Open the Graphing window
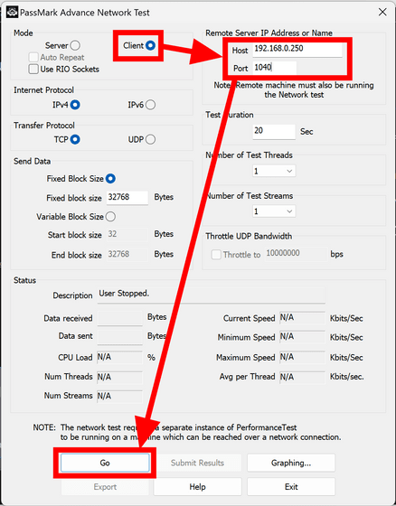Image resolution: width=396 pixels, height=506 pixels. pos(291,463)
